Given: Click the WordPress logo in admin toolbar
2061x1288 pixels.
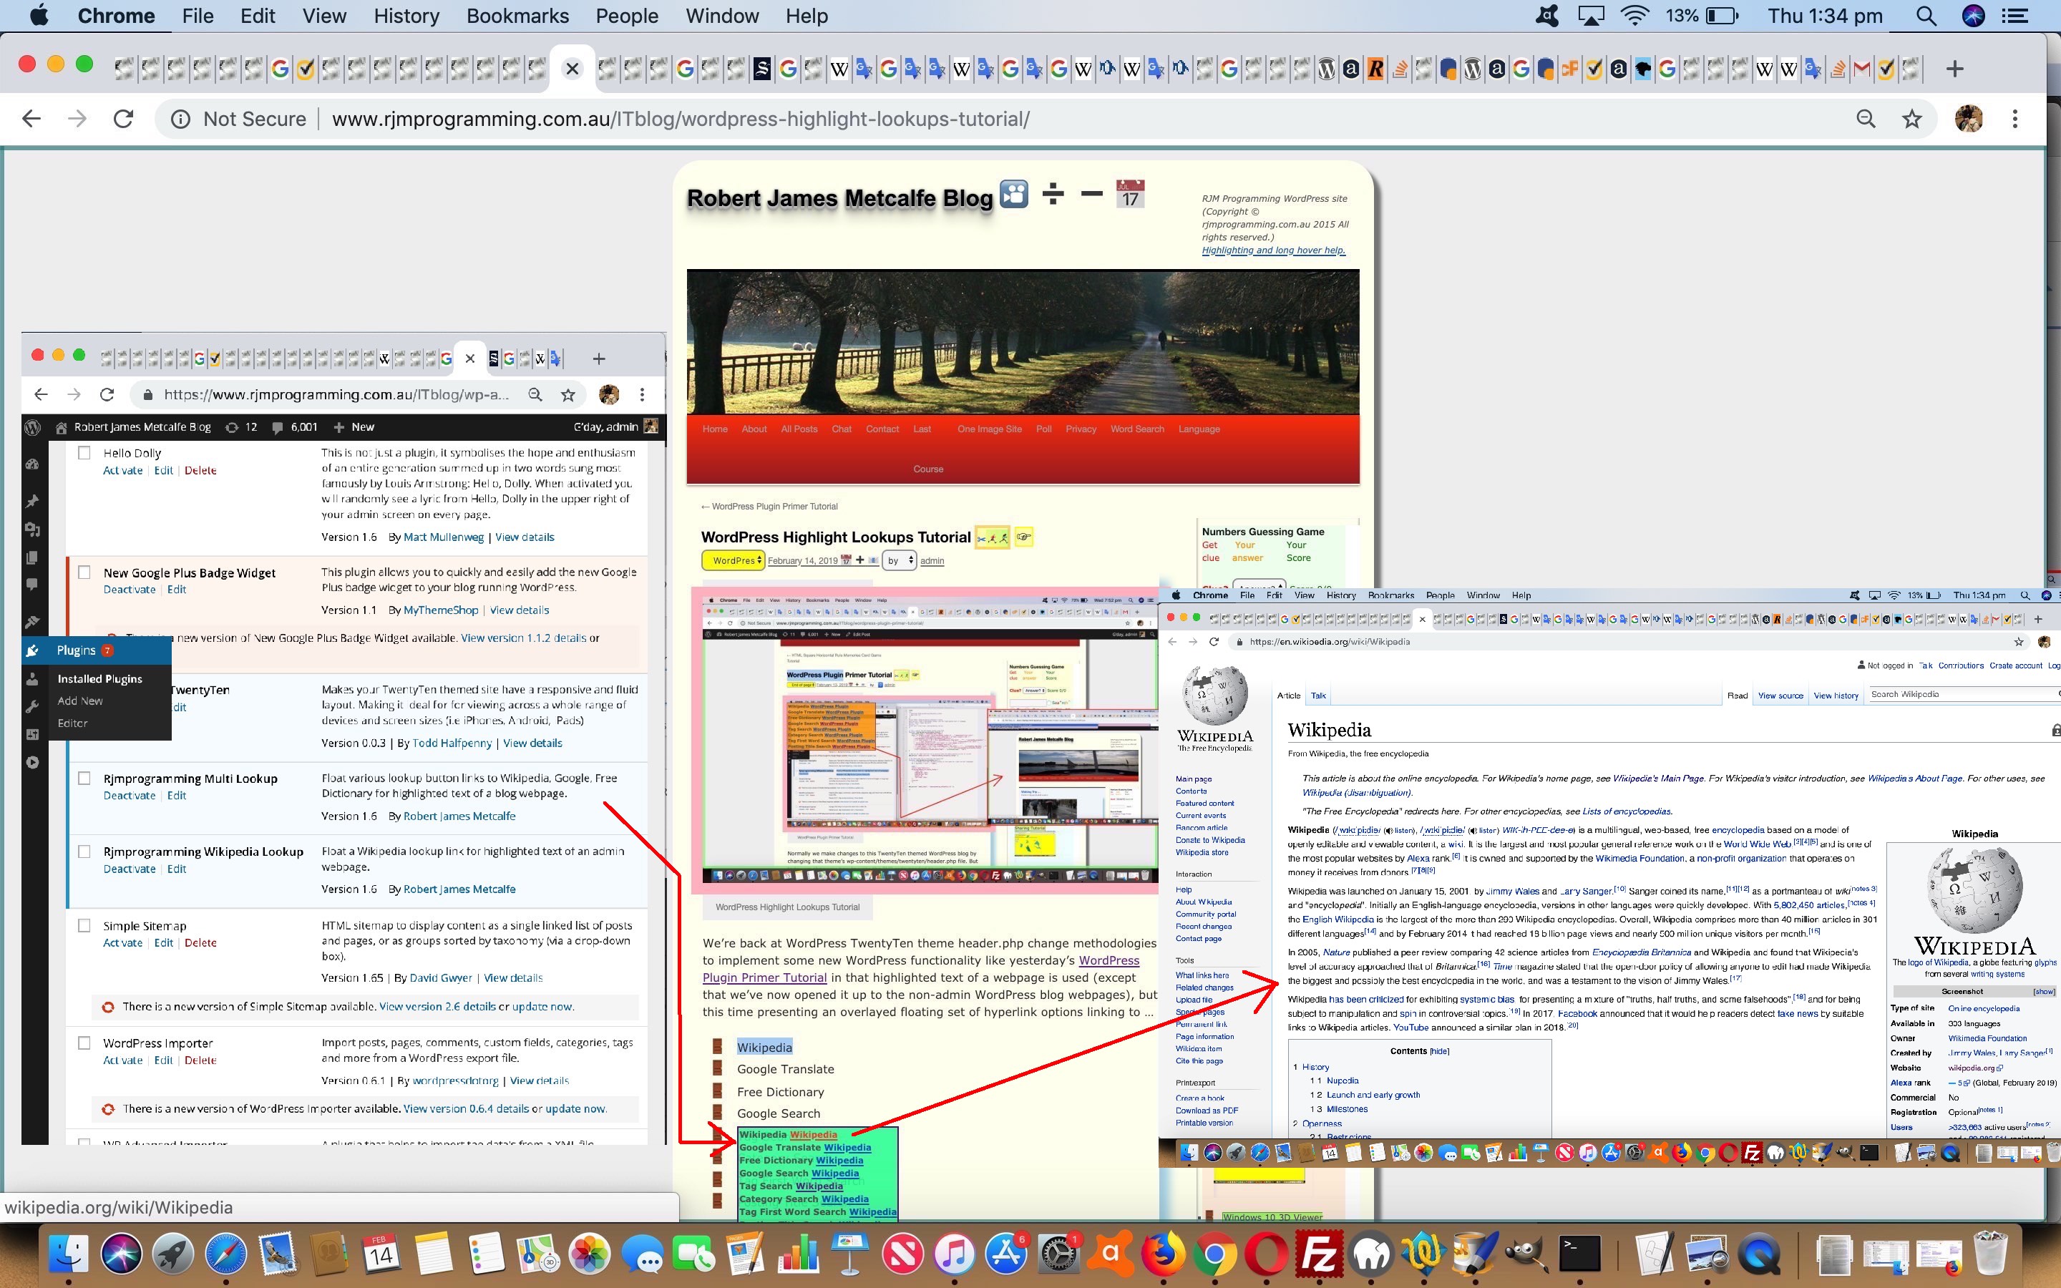Looking at the screenshot, I should coord(33,426).
